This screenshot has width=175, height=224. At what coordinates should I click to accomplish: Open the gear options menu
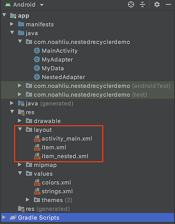(x=157, y=4)
